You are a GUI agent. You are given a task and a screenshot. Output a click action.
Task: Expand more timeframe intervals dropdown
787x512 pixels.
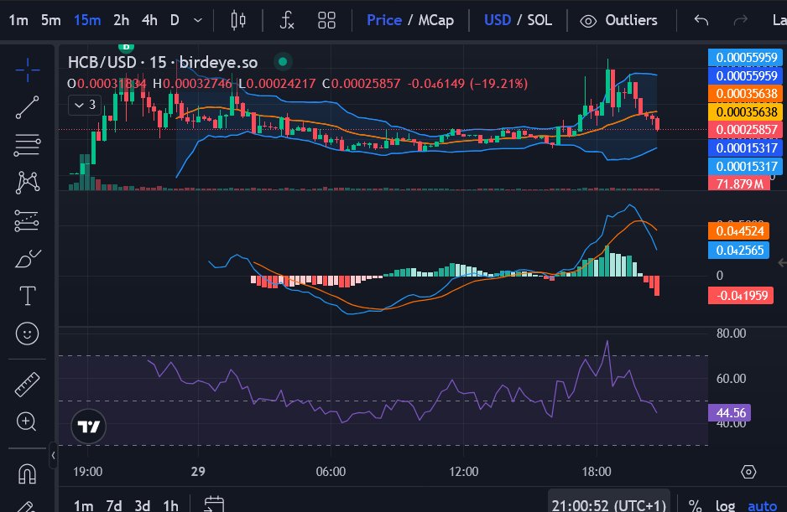198,21
